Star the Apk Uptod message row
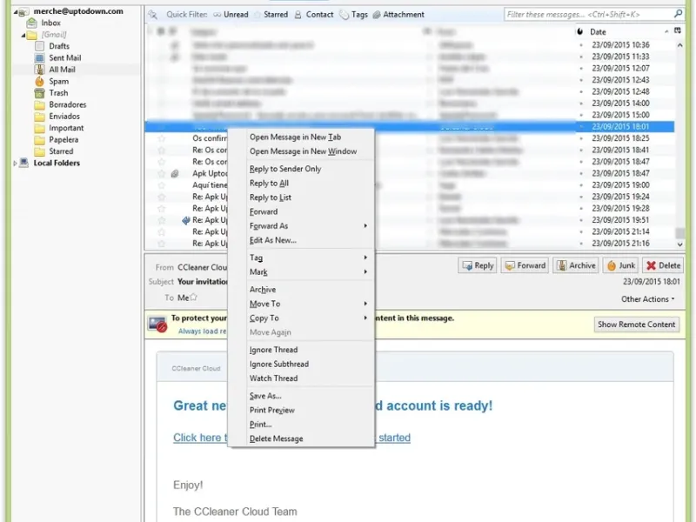The image size is (696, 522). (162, 173)
